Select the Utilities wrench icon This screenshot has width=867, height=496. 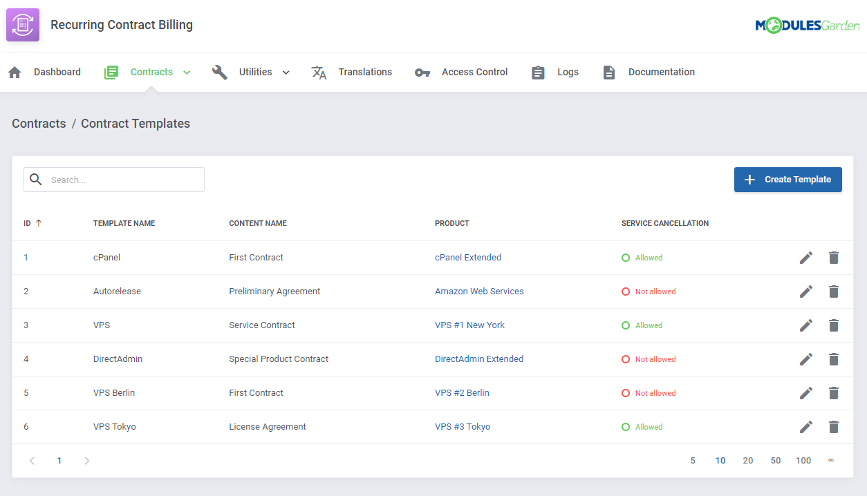click(219, 71)
